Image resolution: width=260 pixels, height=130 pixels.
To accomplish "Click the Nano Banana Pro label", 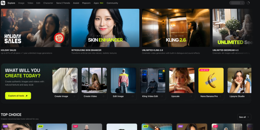I will point(209,96).
